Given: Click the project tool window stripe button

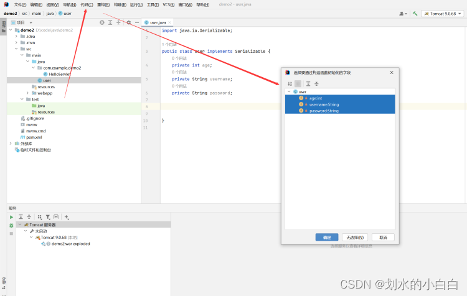Looking at the screenshot, I should pyautogui.click(x=4, y=27).
